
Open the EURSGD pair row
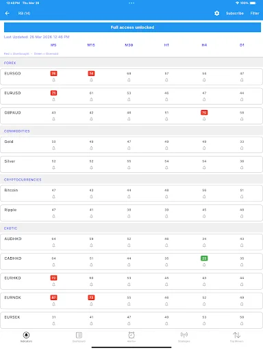(131, 77)
